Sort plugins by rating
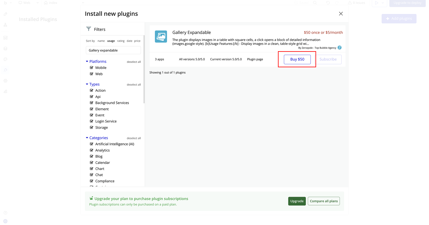This screenshot has width=429, height=225. coord(121,41)
